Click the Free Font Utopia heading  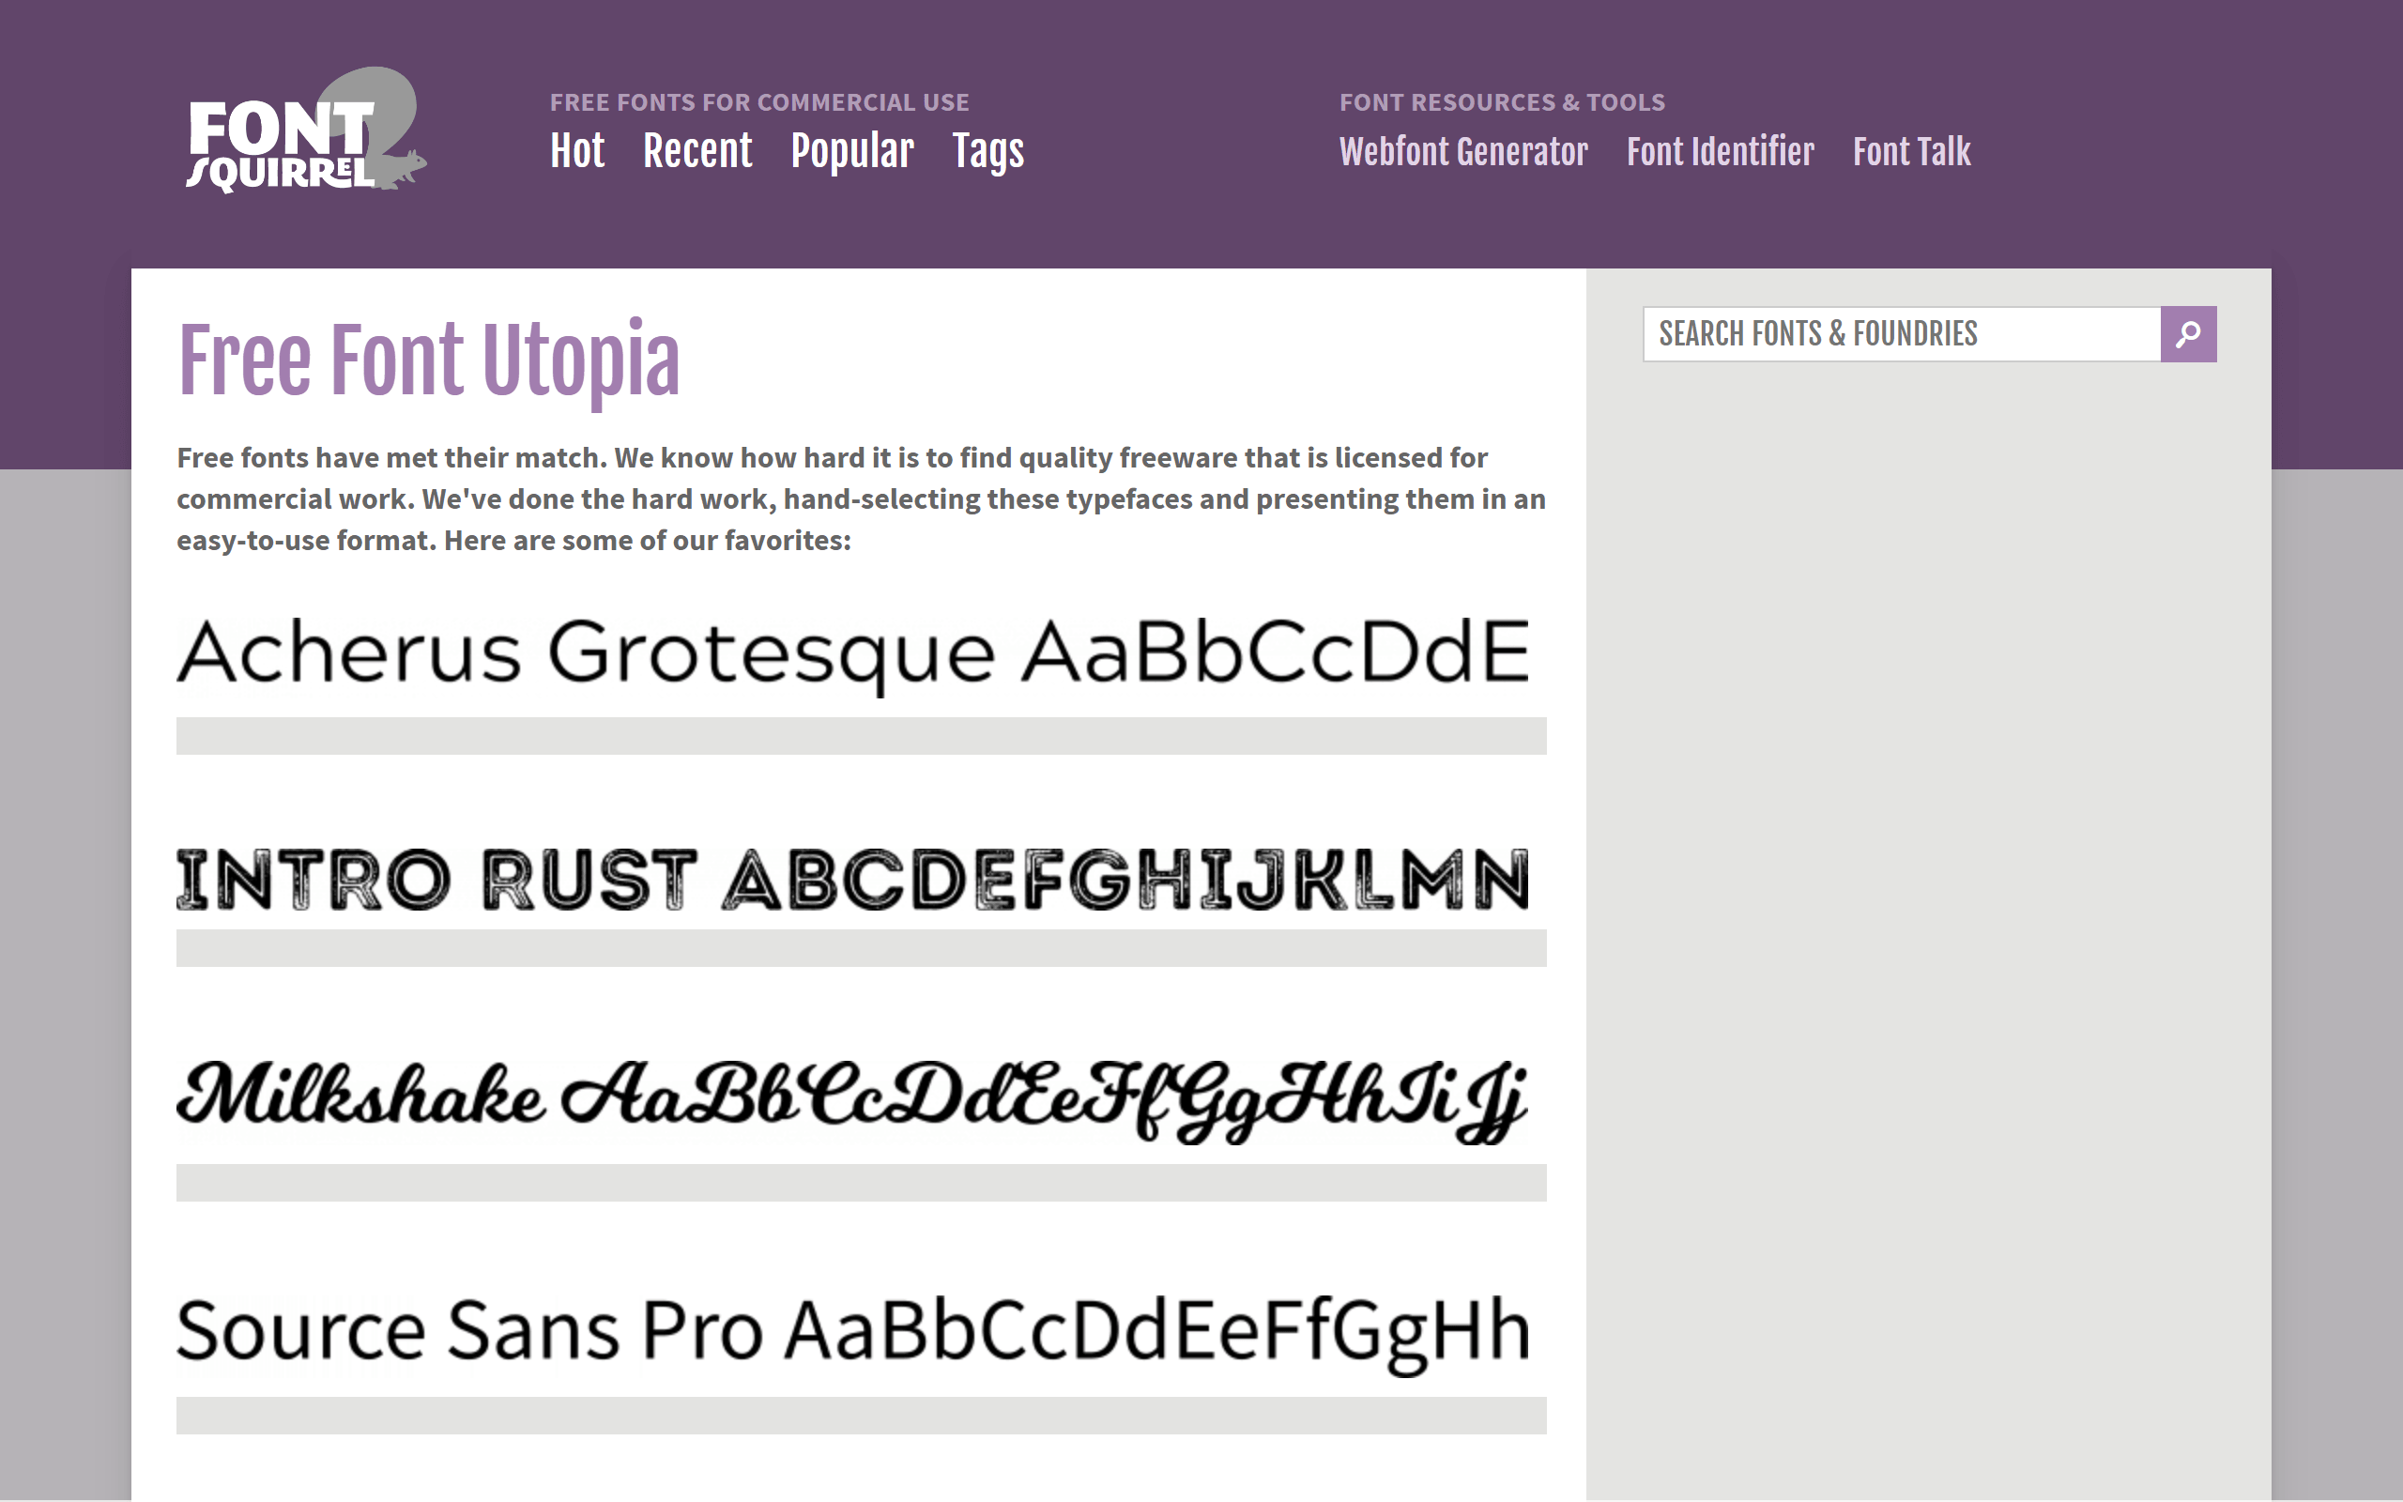pos(428,361)
